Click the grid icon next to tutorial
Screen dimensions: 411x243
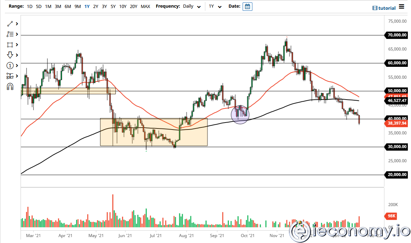(x=375, y=8)
